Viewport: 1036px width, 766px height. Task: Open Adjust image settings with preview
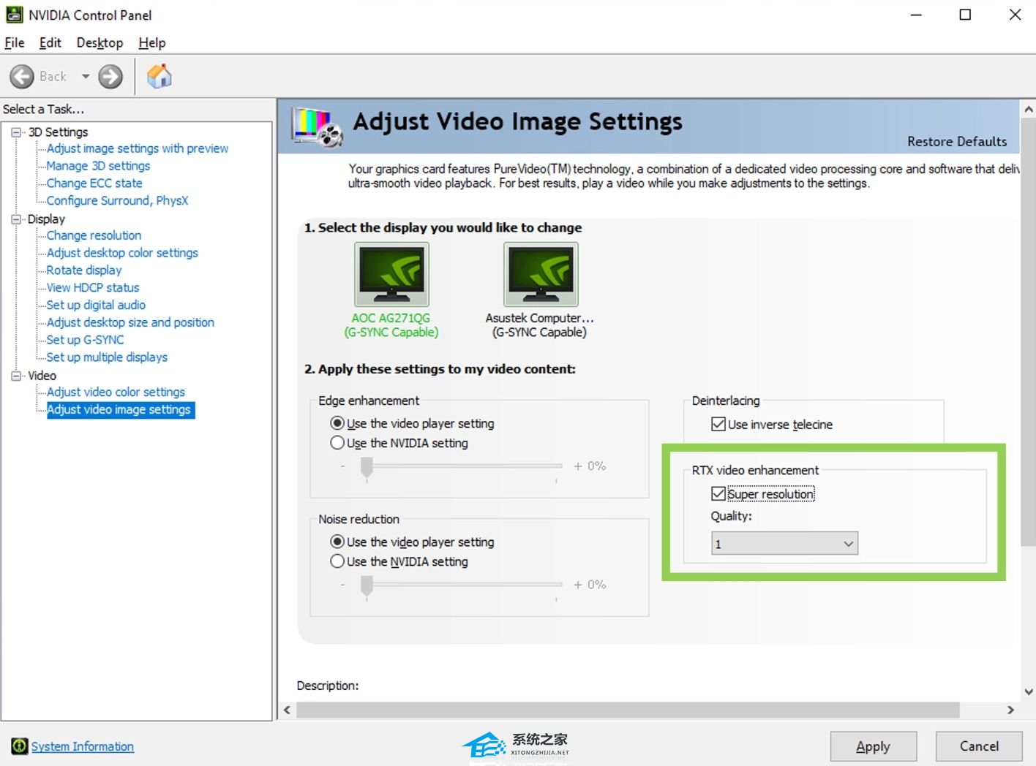(x=138, y=148)
